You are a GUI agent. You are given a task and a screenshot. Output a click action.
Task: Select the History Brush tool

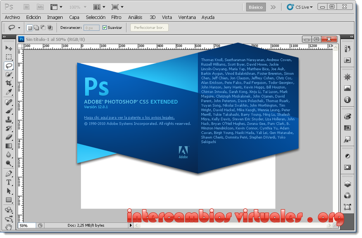point(9,129)
